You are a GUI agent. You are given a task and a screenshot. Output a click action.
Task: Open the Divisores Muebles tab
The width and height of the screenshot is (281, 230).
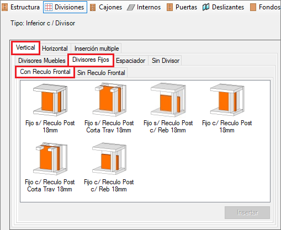[42, 61]
